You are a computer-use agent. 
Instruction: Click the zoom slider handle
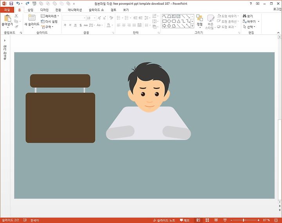[x=244, y=220]
